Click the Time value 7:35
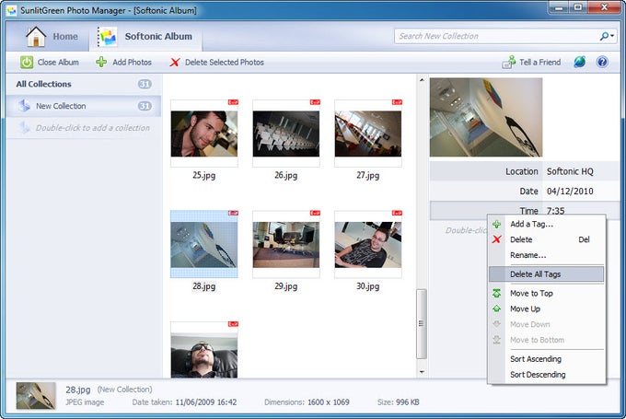This screenshot has height=419, width=626. [555, 211]
